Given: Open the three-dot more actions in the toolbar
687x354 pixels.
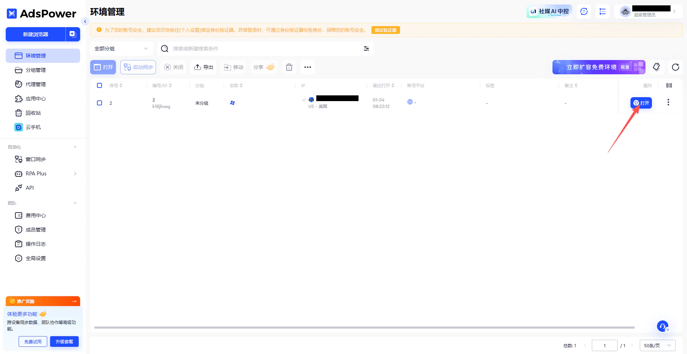Looking at the screenshot, I should [x=308, y=67].
